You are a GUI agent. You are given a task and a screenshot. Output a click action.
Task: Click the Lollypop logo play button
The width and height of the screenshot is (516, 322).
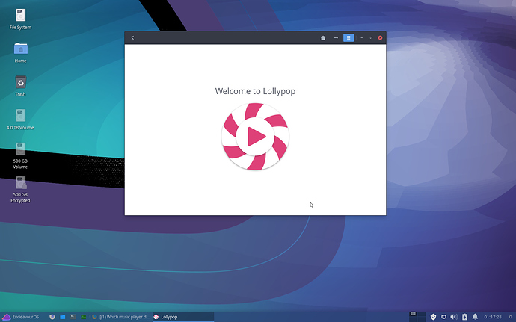pyautogui.click(x=255, y=136)
